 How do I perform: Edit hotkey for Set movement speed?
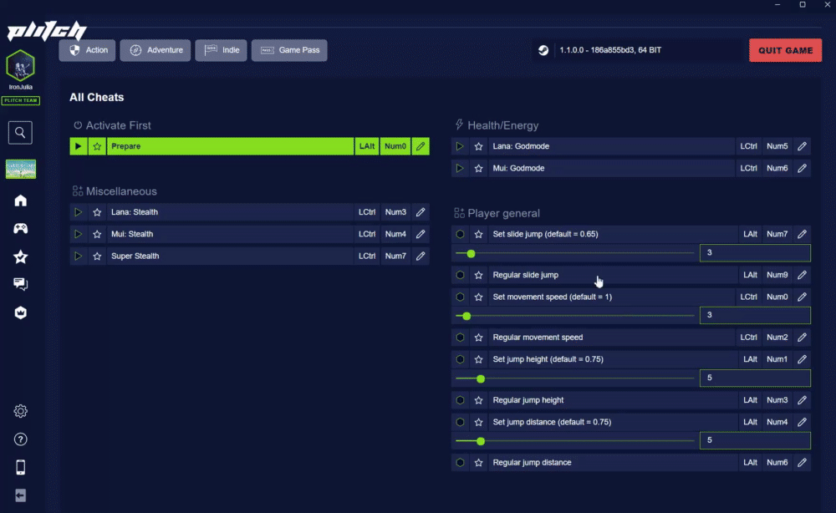click(802, 297)
